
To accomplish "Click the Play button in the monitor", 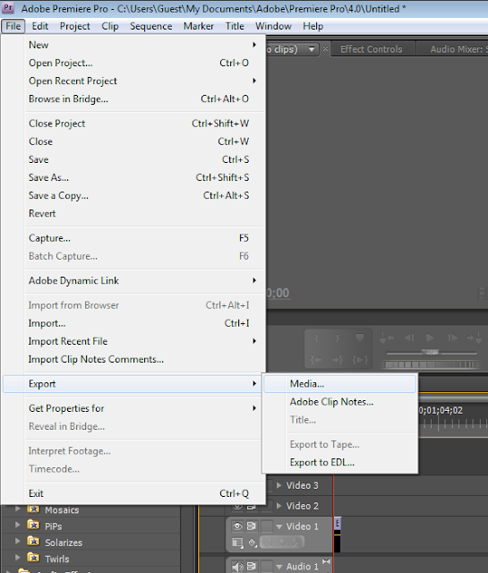I will pos(430,338).
